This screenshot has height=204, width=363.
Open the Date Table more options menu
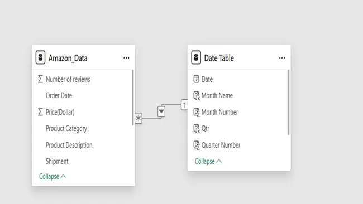coord(281,58)
